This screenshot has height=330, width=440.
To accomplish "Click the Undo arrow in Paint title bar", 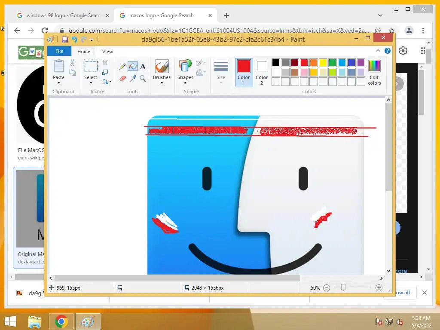I will coord(74,40).
